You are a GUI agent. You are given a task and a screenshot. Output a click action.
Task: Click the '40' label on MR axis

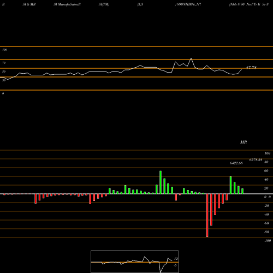tap(266, 180)
